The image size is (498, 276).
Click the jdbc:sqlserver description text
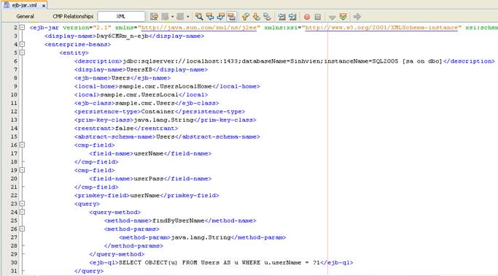click(x=283, y=61)
